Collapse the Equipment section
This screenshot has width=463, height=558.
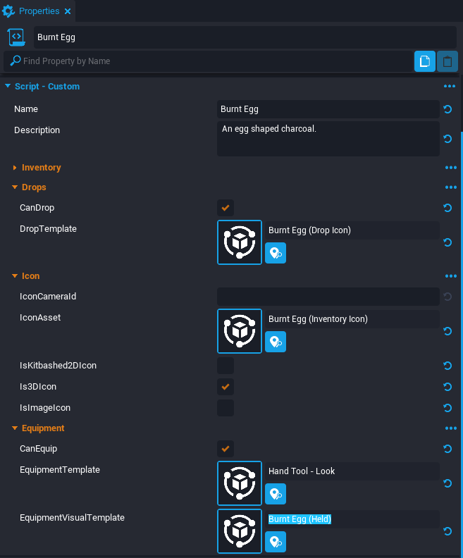pos(16,428)
